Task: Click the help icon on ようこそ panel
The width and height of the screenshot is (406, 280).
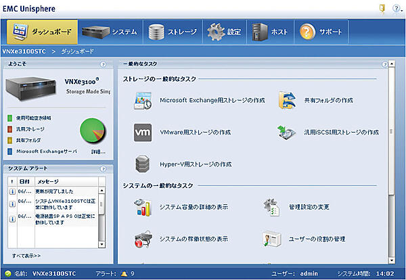Action: 103,65
